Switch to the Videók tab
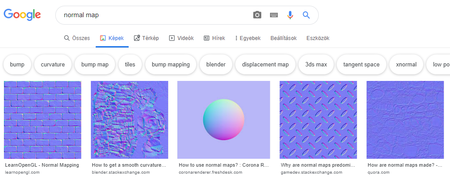 point(181,38)
